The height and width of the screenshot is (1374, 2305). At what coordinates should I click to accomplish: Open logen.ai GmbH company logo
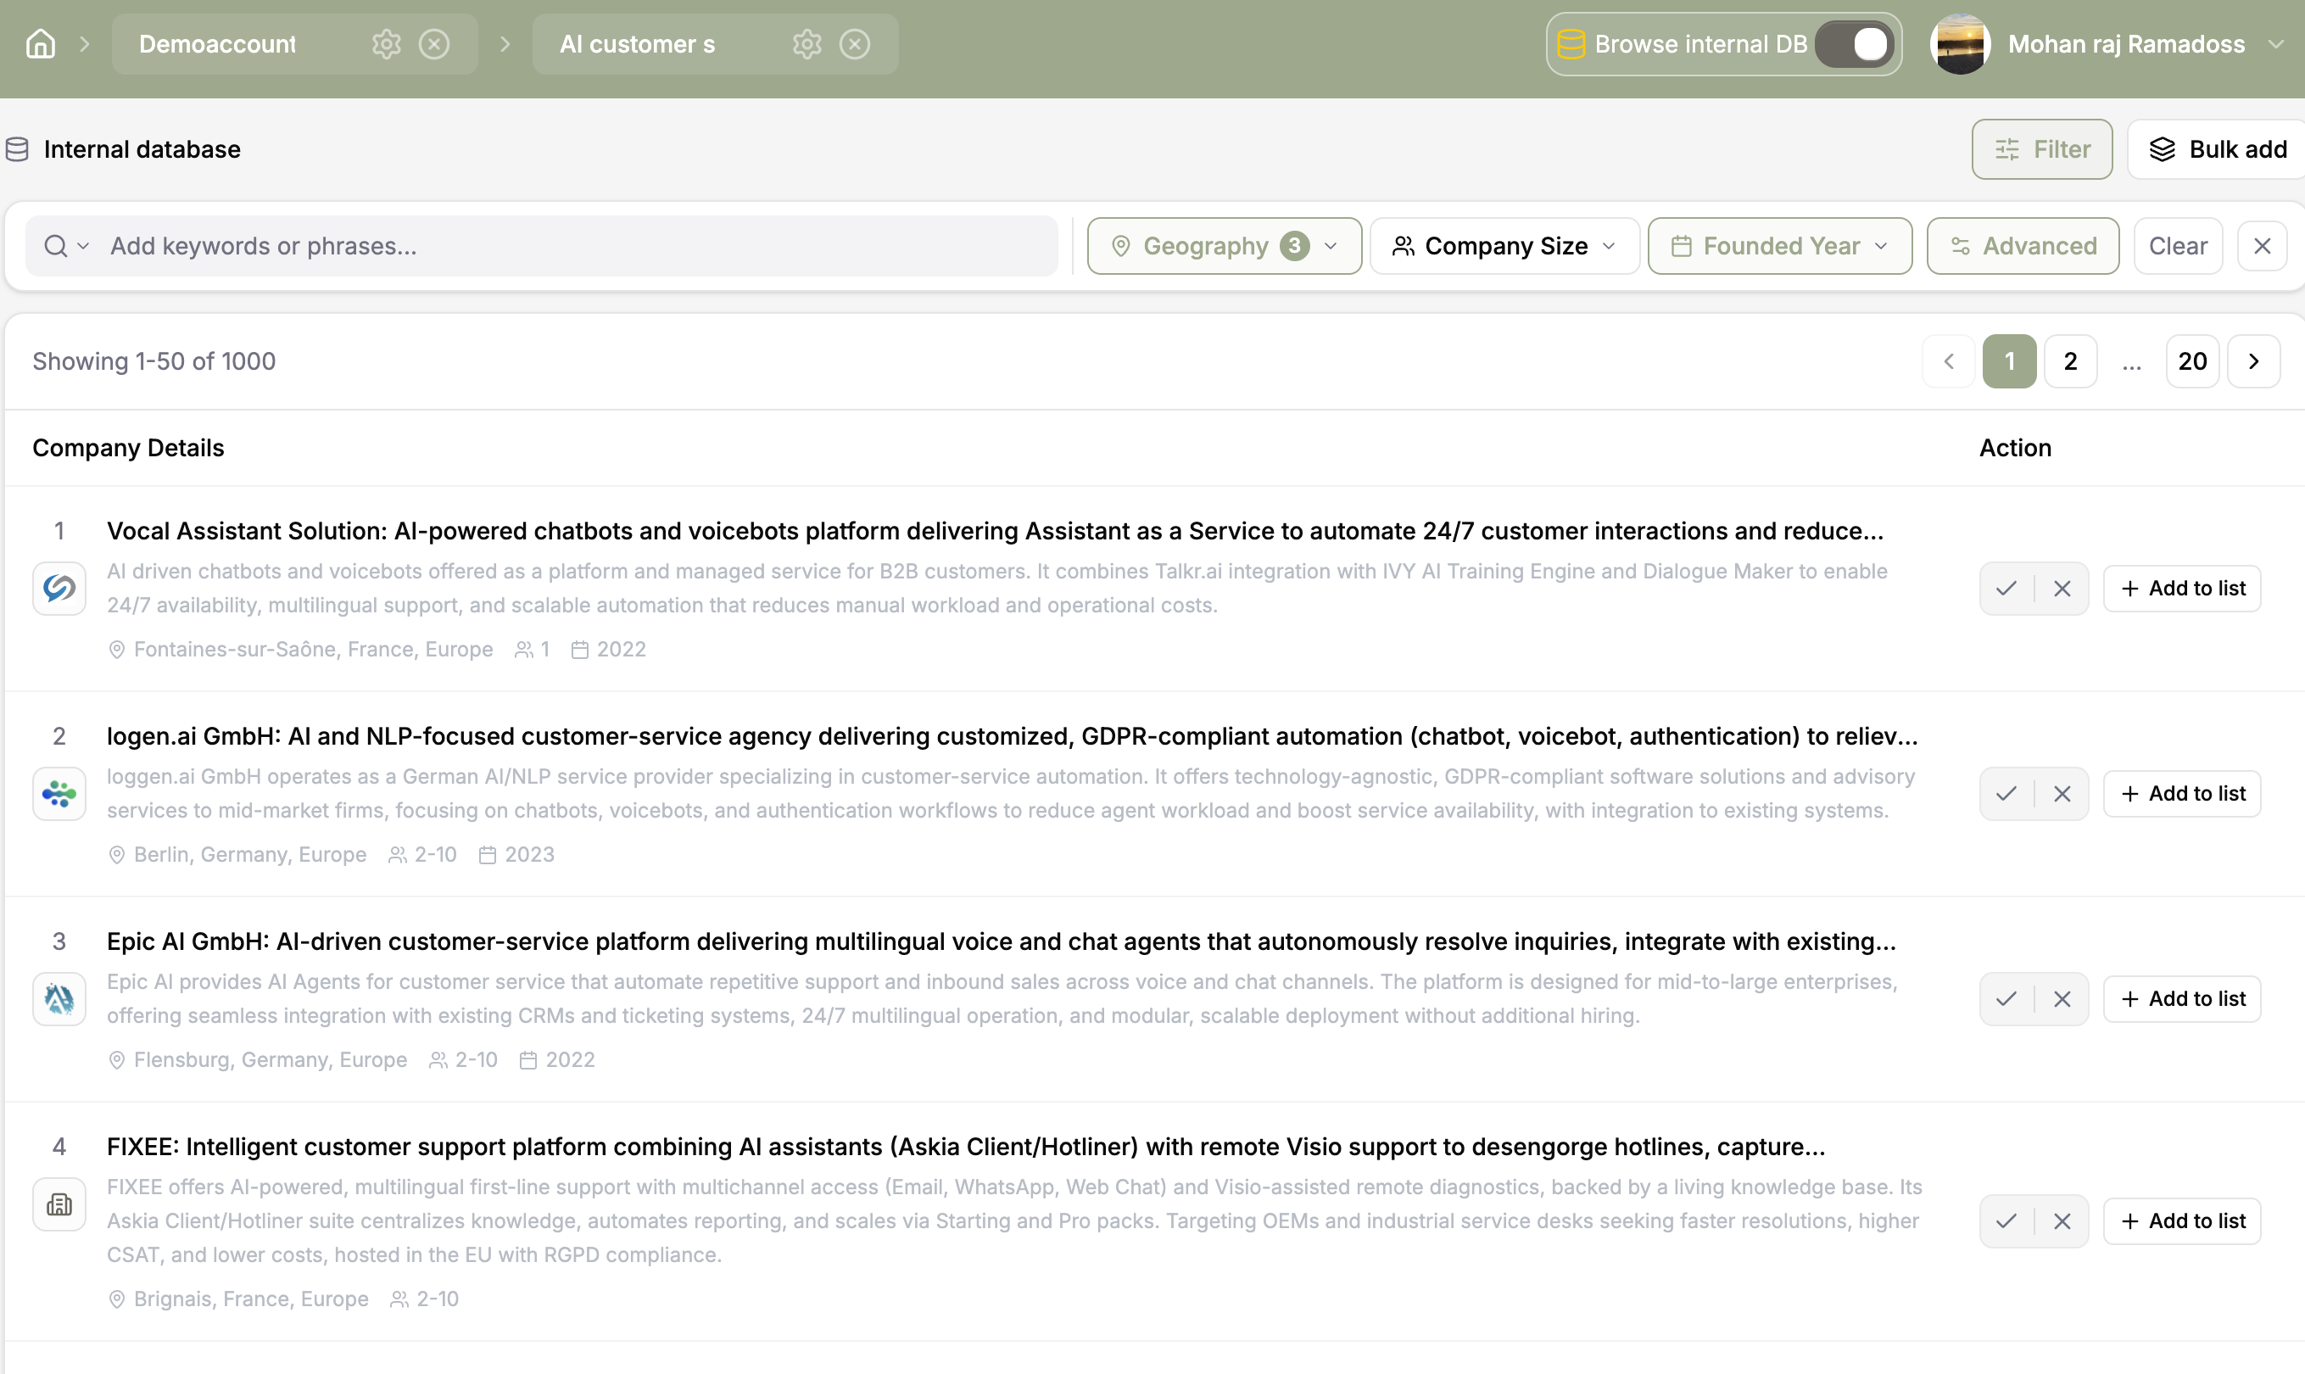click(x=59, y=795)
